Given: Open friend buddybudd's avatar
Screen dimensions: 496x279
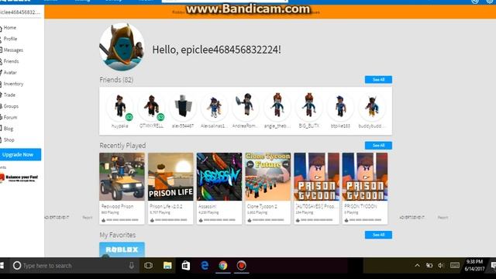Looking at the screenshot, I should point(372,107).
